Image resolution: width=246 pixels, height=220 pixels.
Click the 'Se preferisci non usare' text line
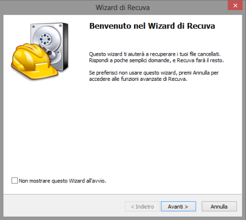coord(154,72)
